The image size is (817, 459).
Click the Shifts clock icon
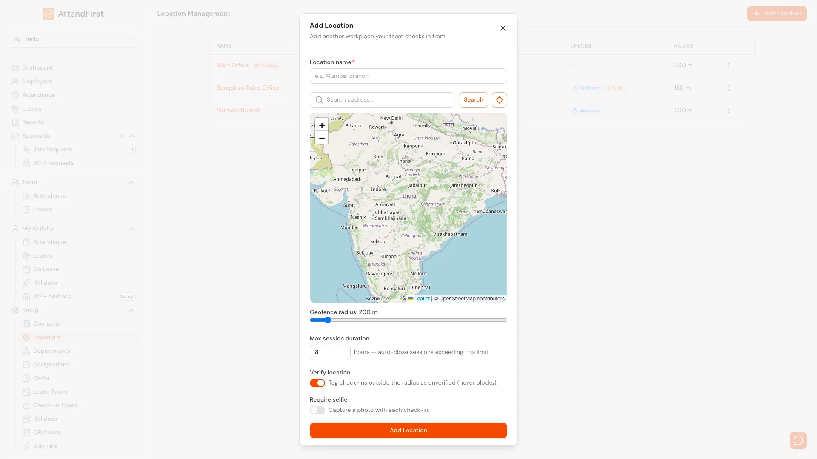[x=26, y=378]
